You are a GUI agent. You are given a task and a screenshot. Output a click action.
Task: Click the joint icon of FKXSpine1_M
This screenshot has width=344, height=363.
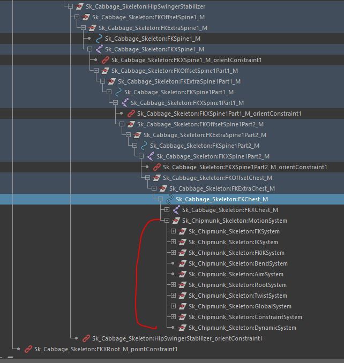[99, 49]
